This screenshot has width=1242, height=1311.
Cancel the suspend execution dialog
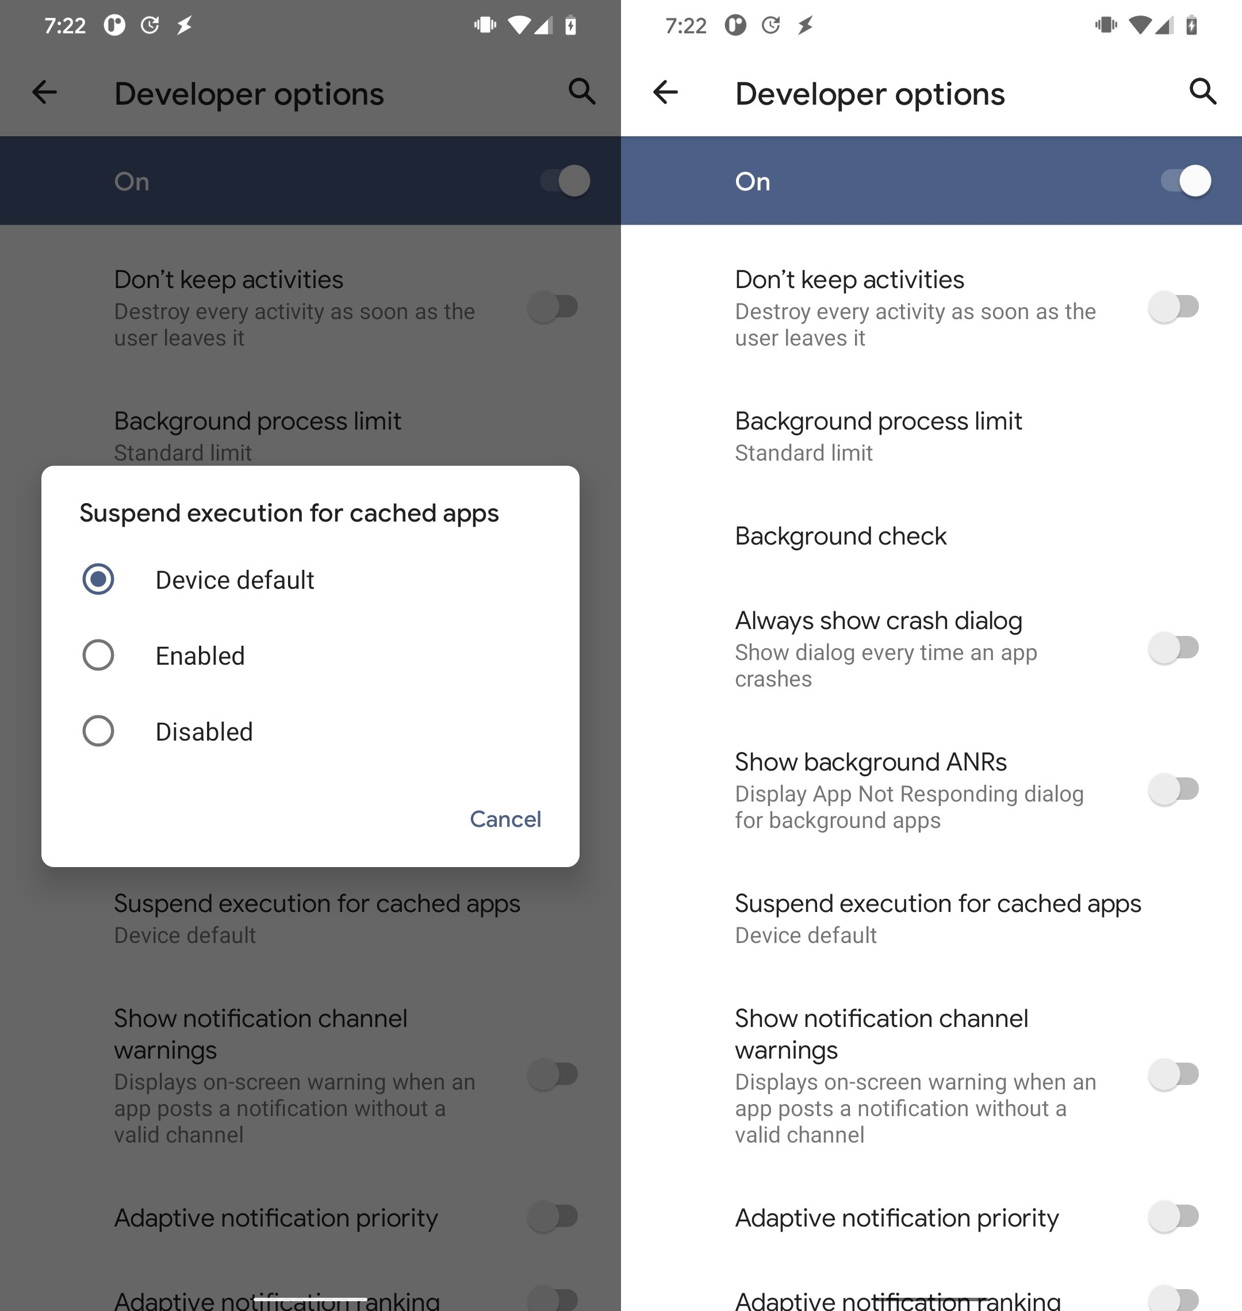(x=504, y=817)
